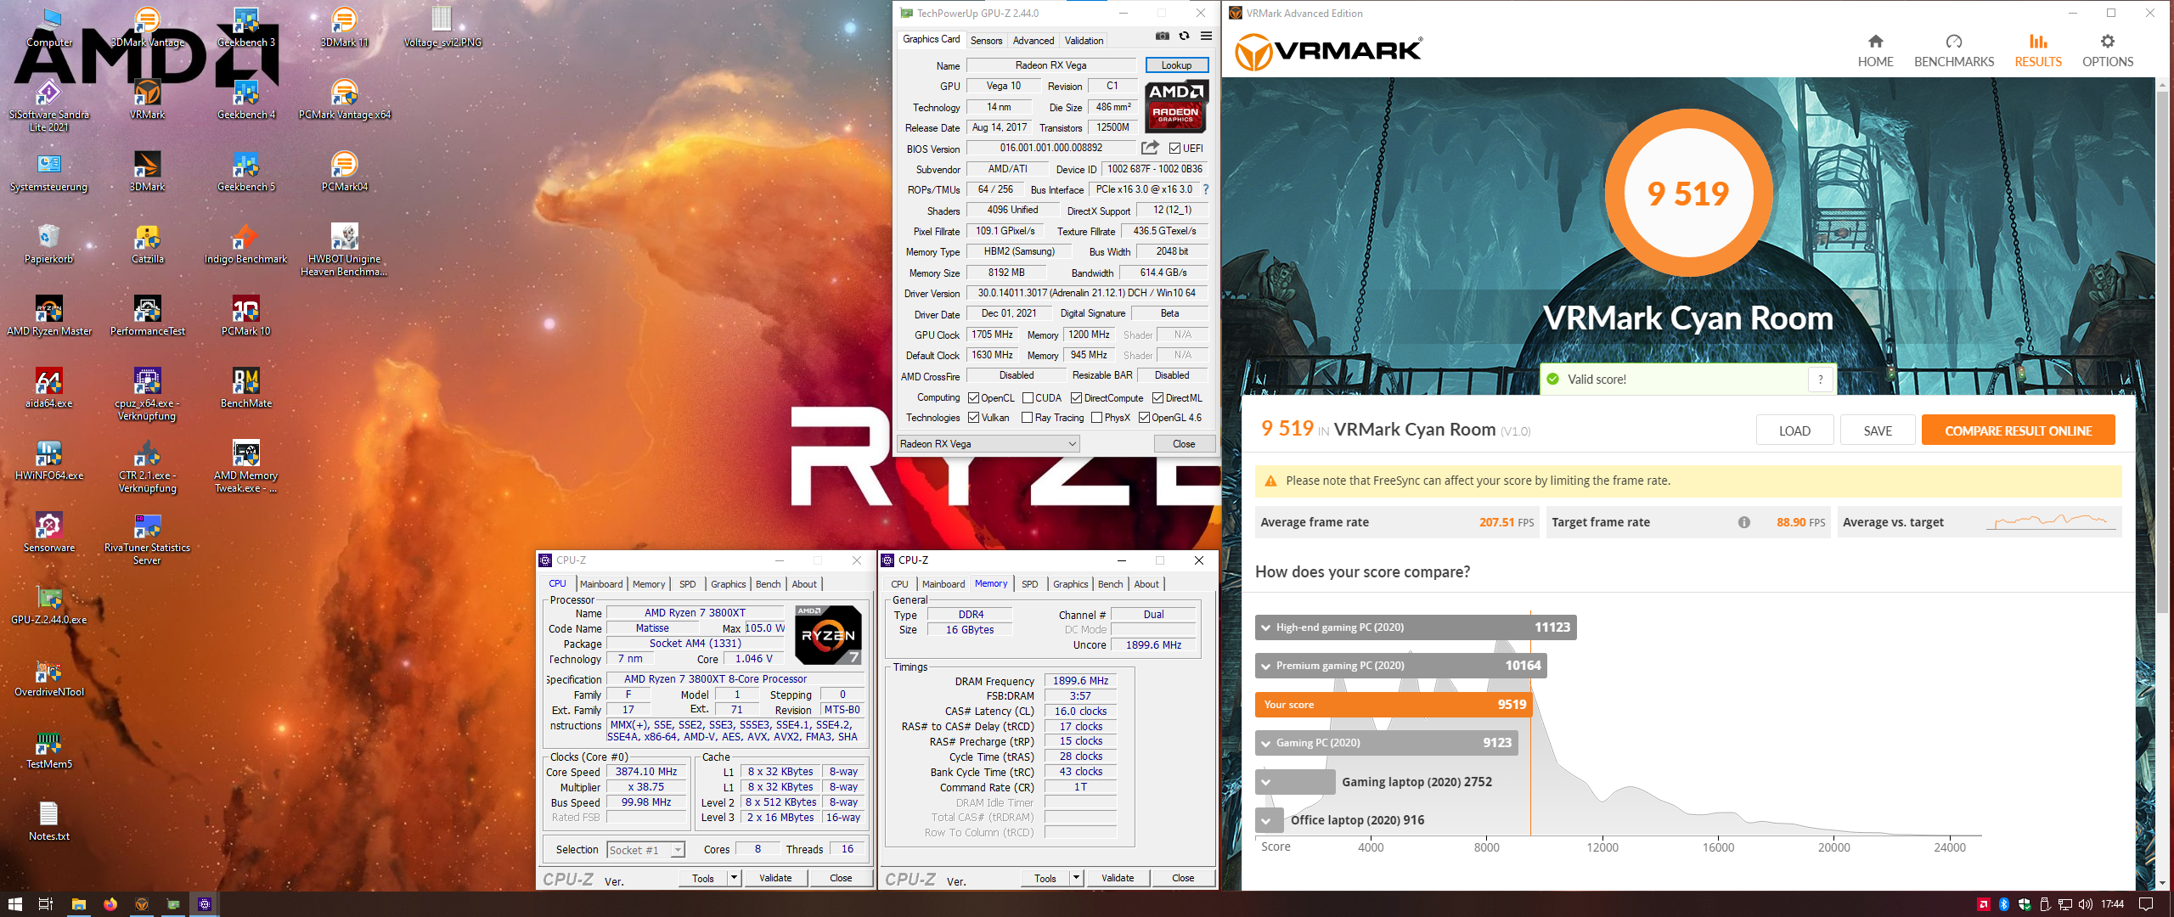The image size is (2174, 917).
Task: Click the Average vs. target sparkline graph
Action: coord(2052,521)
